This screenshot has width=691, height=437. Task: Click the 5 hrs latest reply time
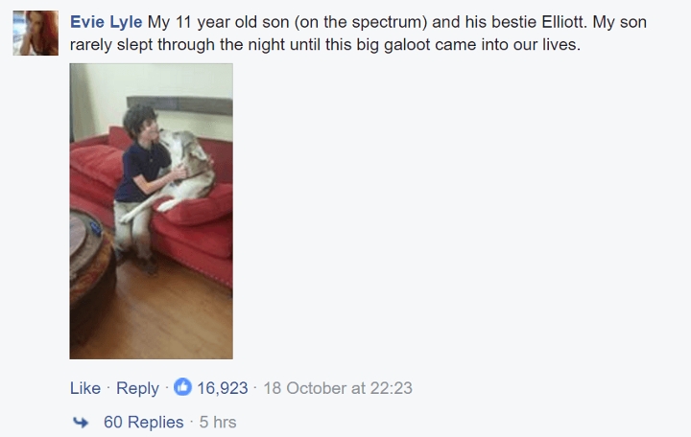[218, 422]
